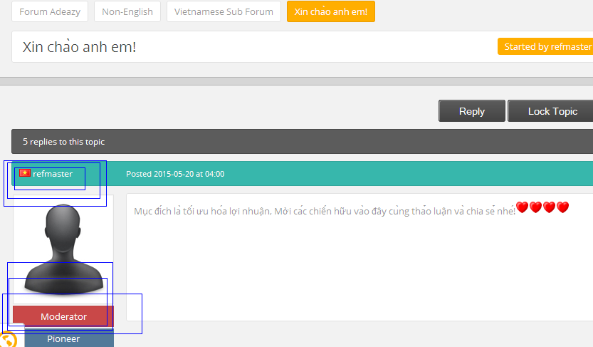
Task: Click the Lock Topic button
Action: tap(551, 111)
